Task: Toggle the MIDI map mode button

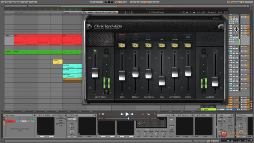Action: pyautogui.click(x=238, y=2)
